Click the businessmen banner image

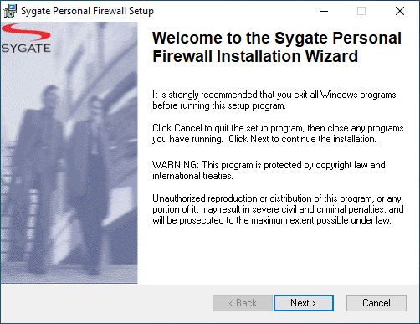[x=69, y=152]
